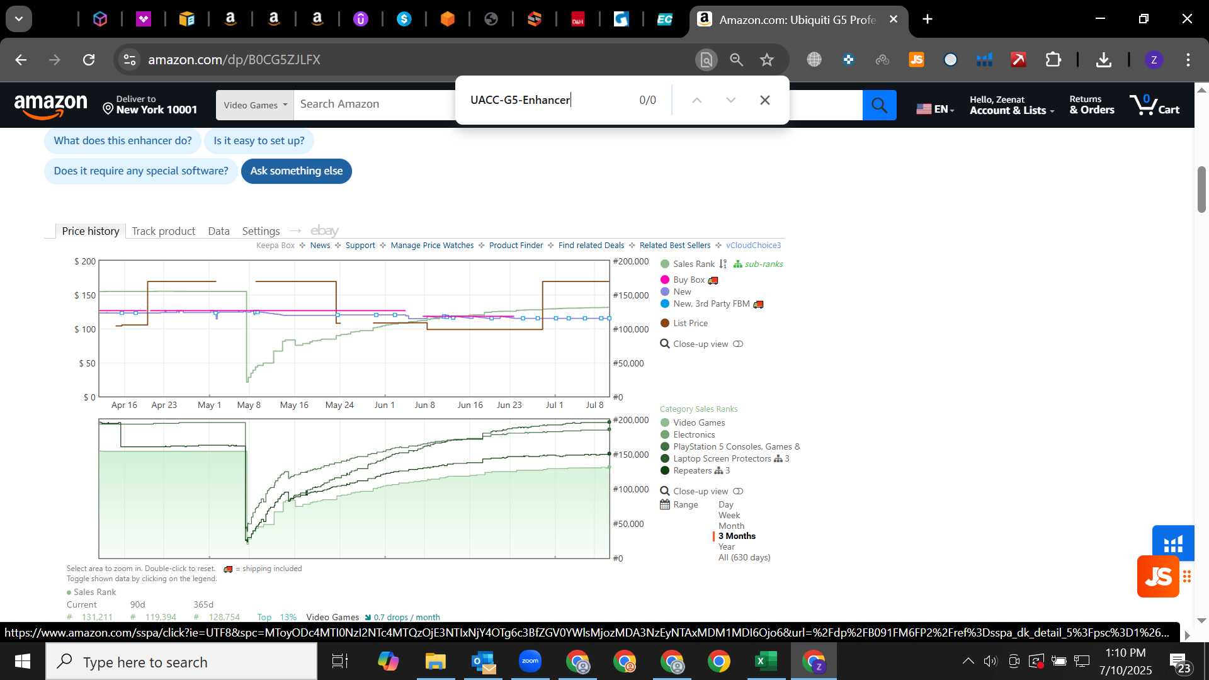Open the zoom magnifier icon in address bar
The height and width of the screenshot is (680, 1209).
click(x=736, y=60)
